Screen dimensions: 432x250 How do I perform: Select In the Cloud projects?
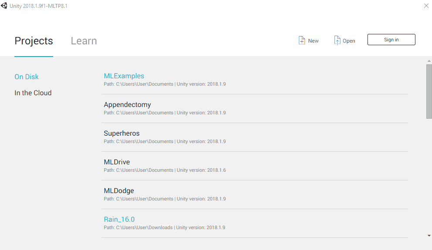pyautogui.click(x=33, y=93)
